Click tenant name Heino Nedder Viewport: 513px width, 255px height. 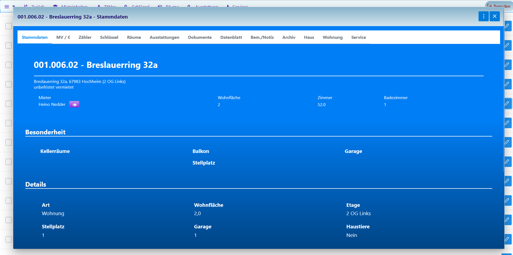click(x=52, y=104)
